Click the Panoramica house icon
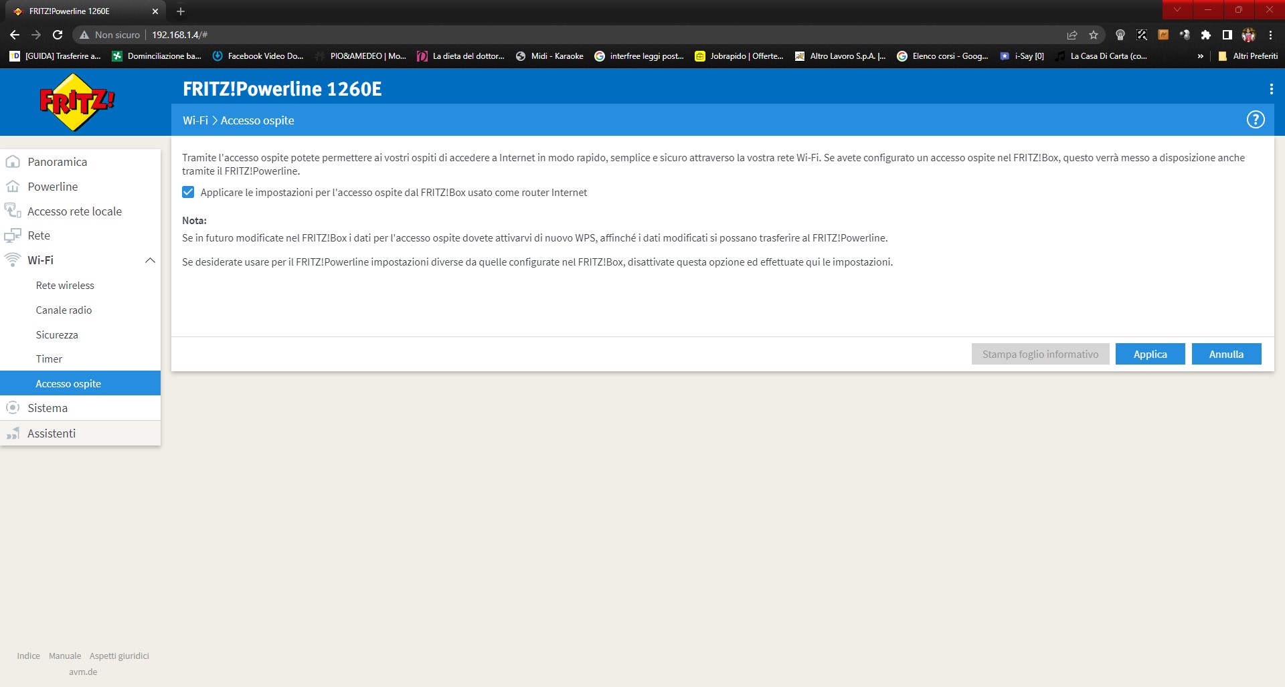 (x=13, y=162)
